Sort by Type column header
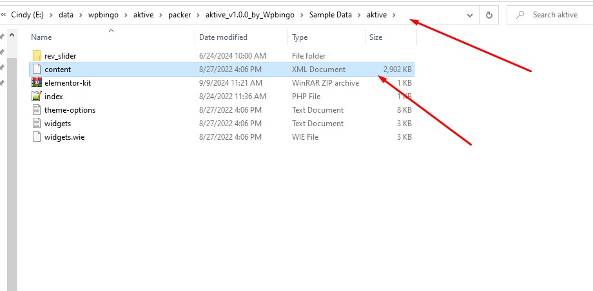Viewport: 593px width, 291px height. click(300, 37)
